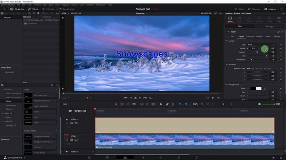Toggle timeline Snapping magnet
The image size is (286, 160).
click(161, 104)
